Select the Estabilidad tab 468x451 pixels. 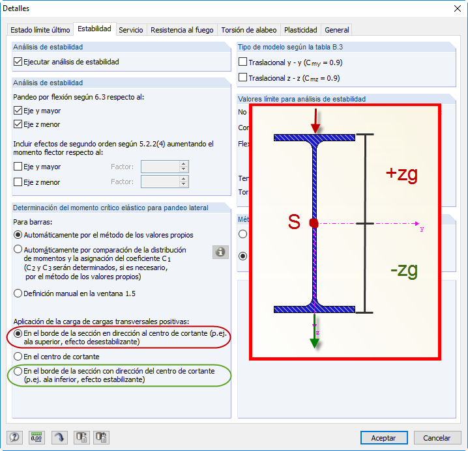(x=95, y=29)
